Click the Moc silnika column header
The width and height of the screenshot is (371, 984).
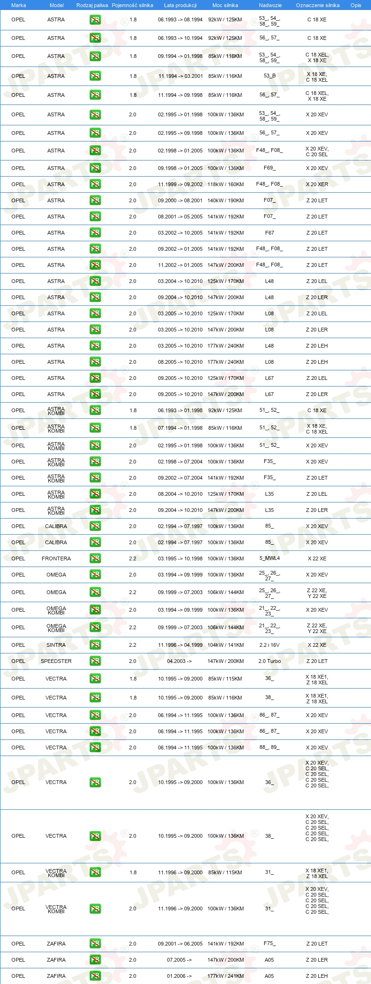coord(225,5)
